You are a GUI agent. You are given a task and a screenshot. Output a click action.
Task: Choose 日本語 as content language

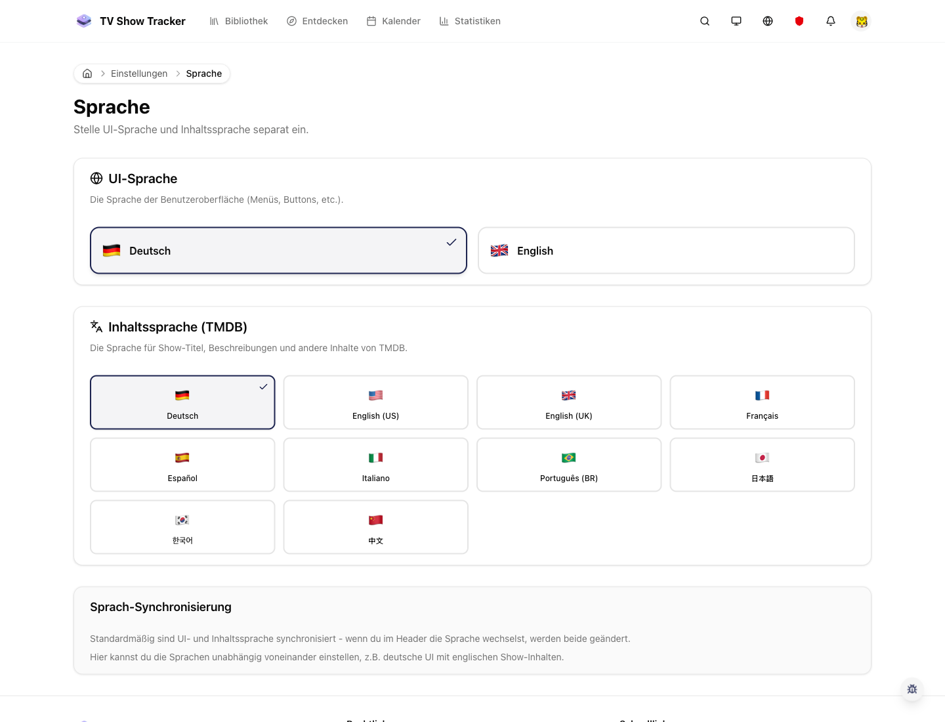762,464
